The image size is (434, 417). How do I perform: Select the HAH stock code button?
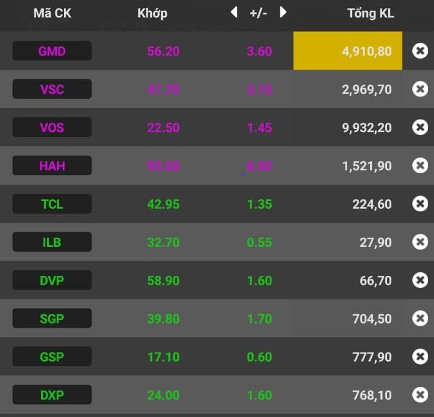click(x=52, y=165)
